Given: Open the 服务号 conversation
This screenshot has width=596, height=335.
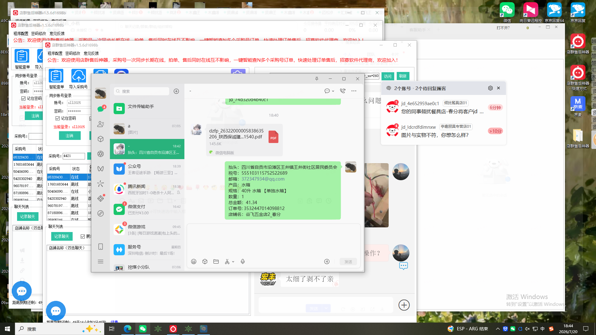Looking at the screenshot, I should click(147, 250).
